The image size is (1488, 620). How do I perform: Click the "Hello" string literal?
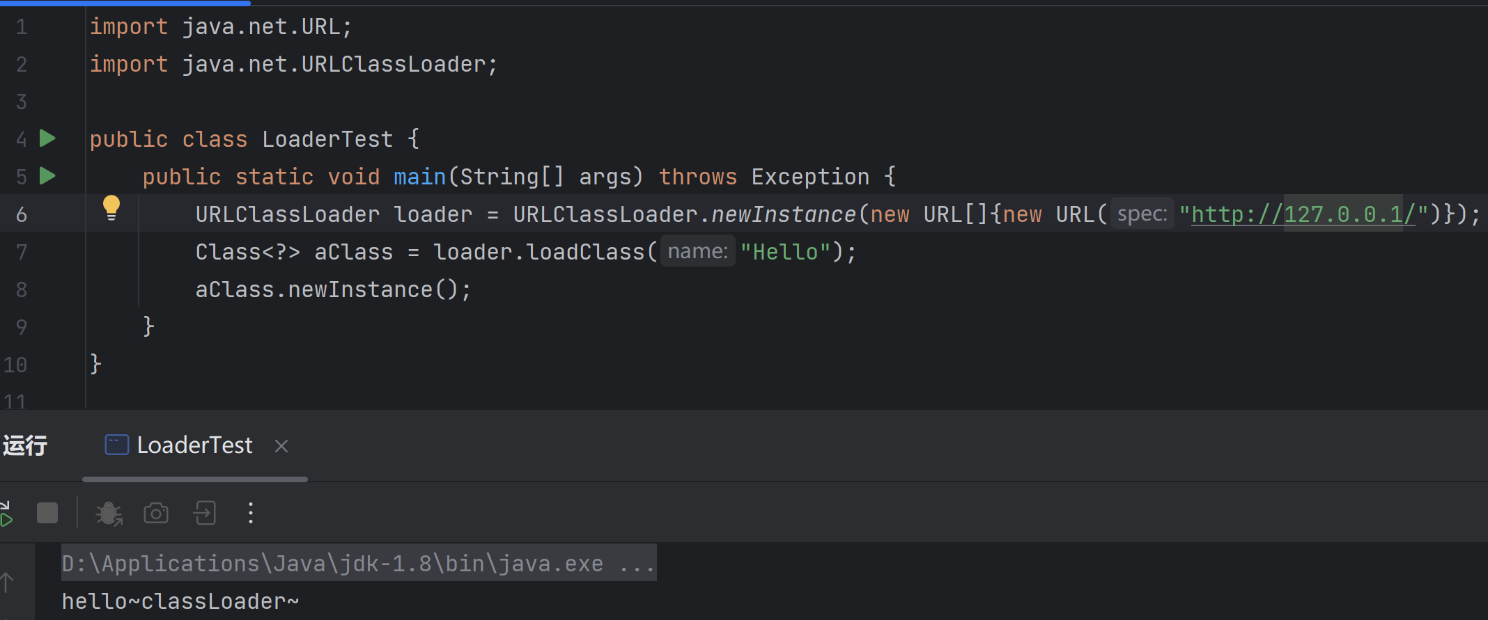786,252
